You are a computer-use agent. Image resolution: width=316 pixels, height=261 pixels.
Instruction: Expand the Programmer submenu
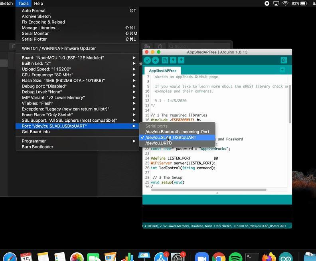[x=77, y=141]
